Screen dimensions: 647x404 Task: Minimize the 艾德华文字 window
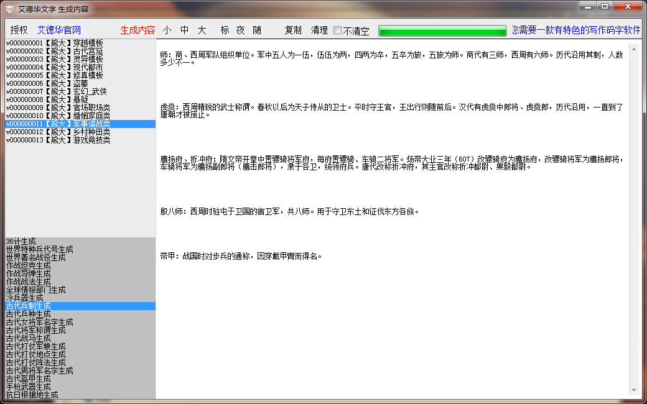tap(587, 7)
